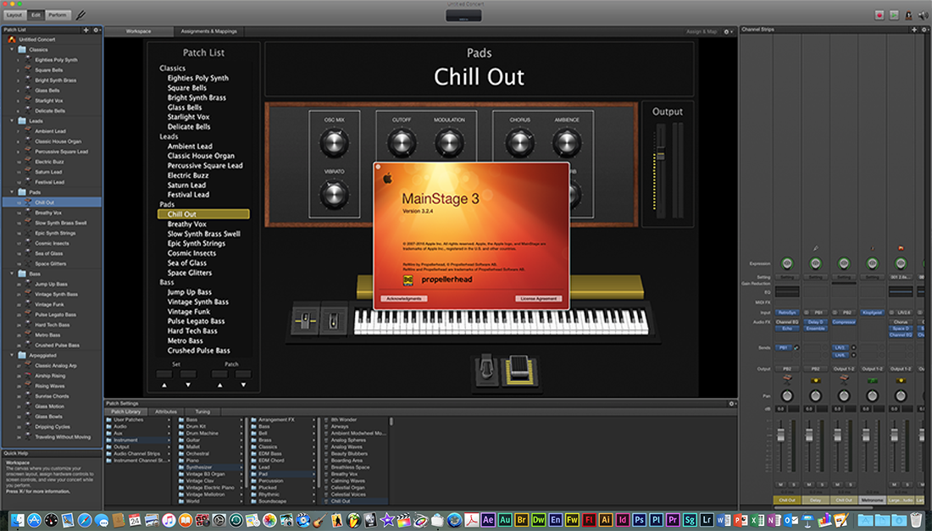Viewport: 932px width, 531px height.
Task: Add a patch with Patch List plus icon
Action: pyautogui.click(x=86, y=30)
